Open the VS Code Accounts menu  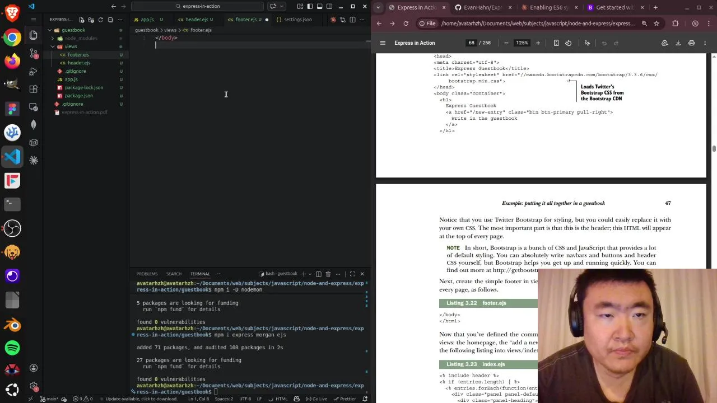point(34,368)
